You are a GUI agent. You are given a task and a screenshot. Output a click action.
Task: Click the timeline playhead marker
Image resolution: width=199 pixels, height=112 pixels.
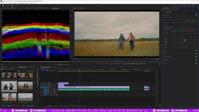80,71
